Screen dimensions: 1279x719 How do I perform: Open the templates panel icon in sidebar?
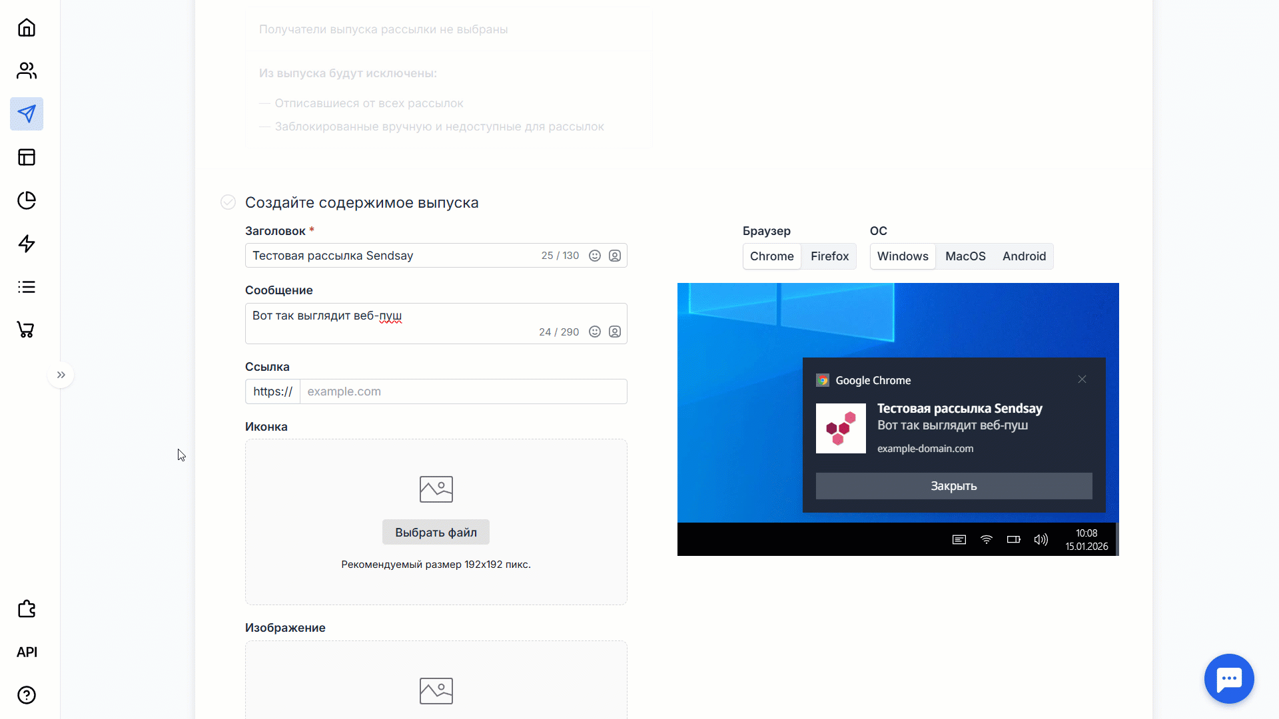pos(27,157)
